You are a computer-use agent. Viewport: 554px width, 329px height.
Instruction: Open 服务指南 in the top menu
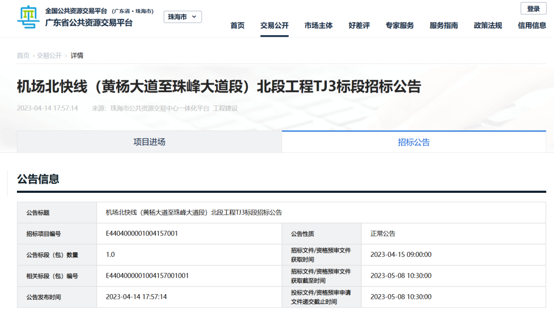444,26
